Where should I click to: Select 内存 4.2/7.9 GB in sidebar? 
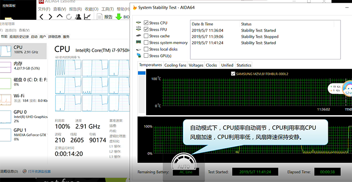click(x=23, y=67)
